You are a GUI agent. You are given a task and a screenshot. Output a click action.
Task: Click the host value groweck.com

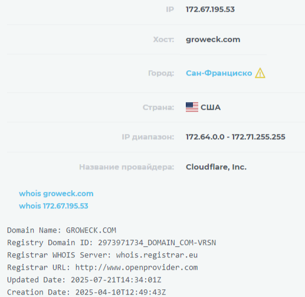213,40
